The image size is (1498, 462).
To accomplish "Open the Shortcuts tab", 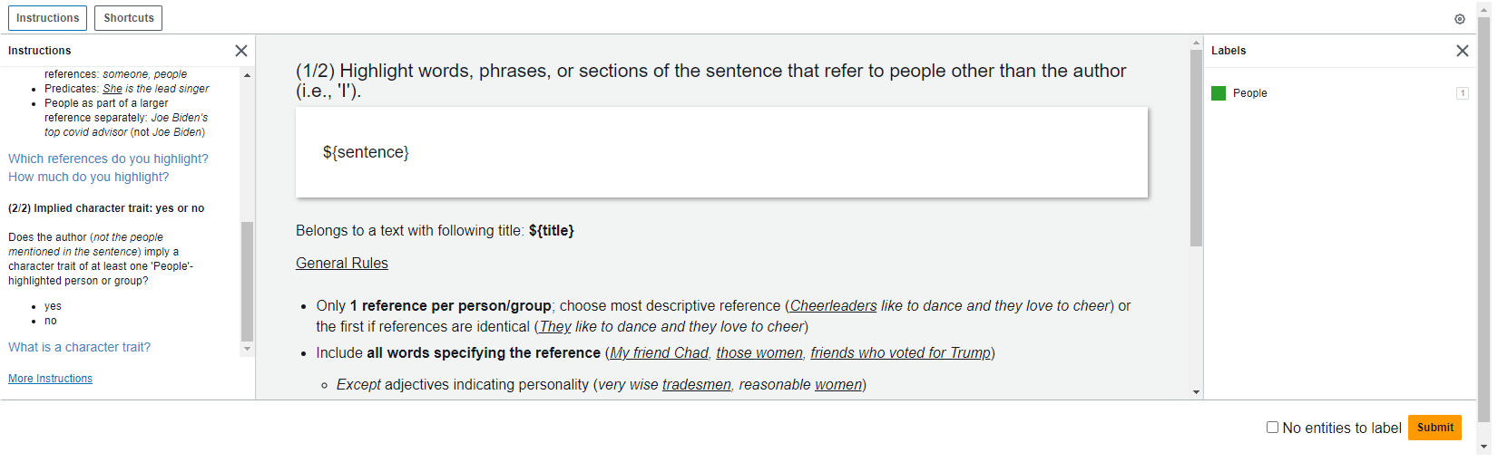I will pos(129,18).
